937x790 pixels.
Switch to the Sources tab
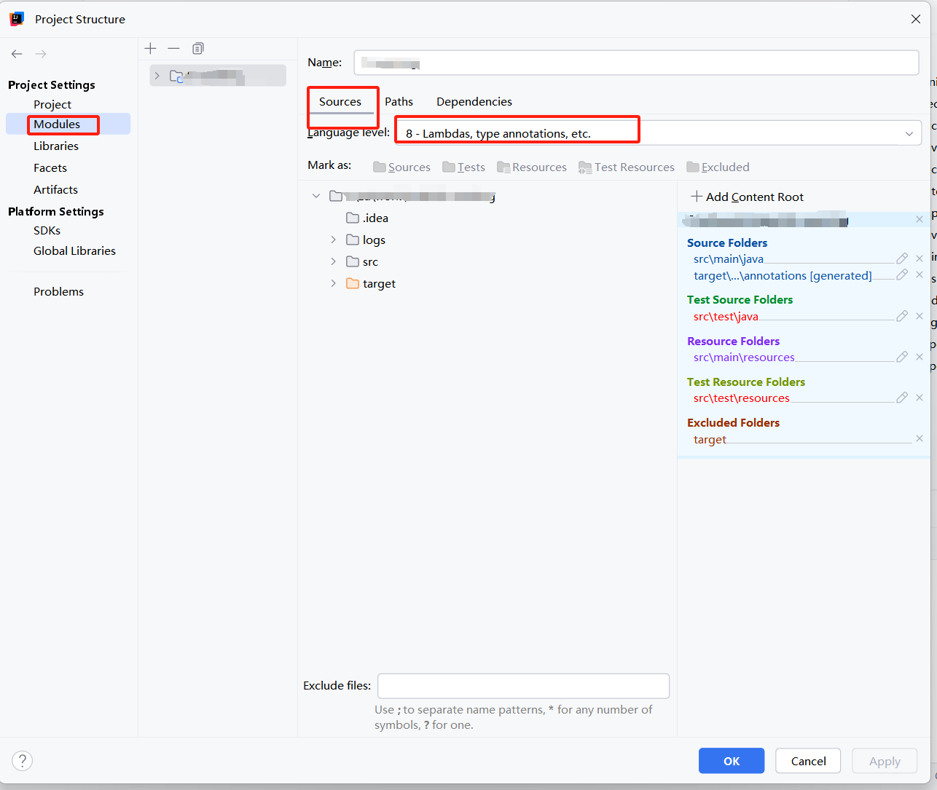pyautogui.click(x=340, y=102)
